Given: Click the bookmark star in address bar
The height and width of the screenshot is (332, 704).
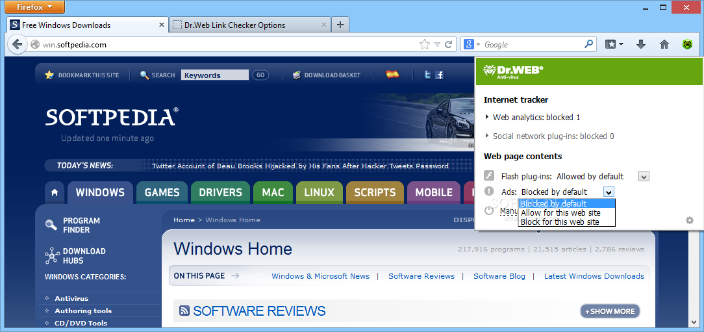Looking at the screenshot, I should click(424, 44).
